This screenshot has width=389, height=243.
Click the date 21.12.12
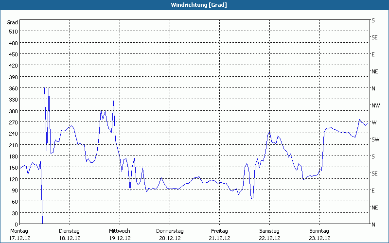click(220, 238)
